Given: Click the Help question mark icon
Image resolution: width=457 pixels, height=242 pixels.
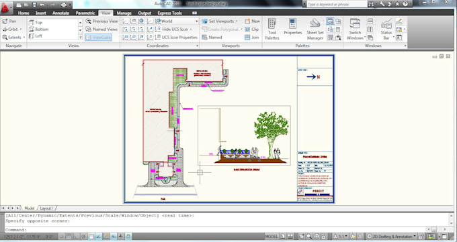Looking at the screenshot, I should (405, 4).
